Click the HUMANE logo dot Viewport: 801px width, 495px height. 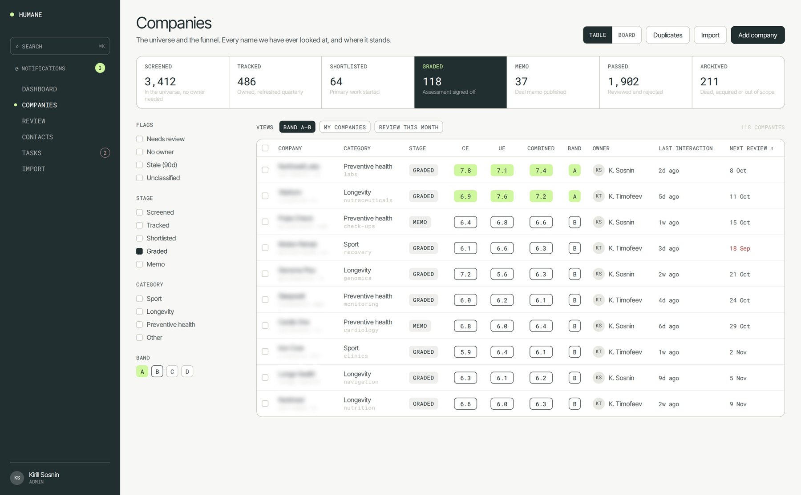click(x=12, y=15)
